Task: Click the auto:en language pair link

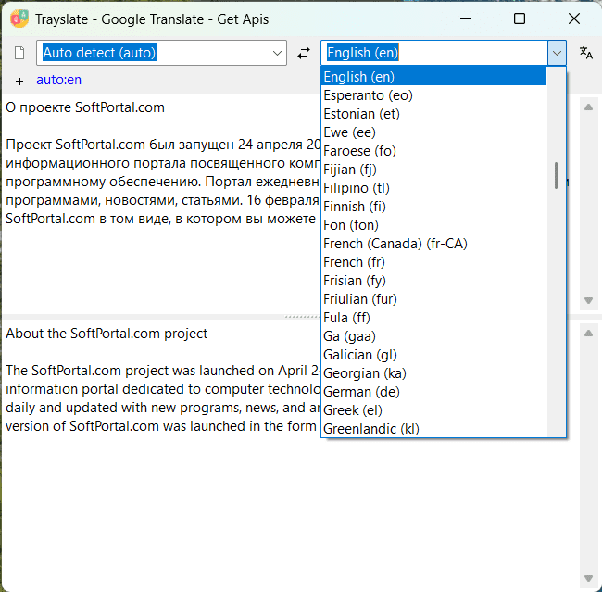Action: (x=58, y=80)
